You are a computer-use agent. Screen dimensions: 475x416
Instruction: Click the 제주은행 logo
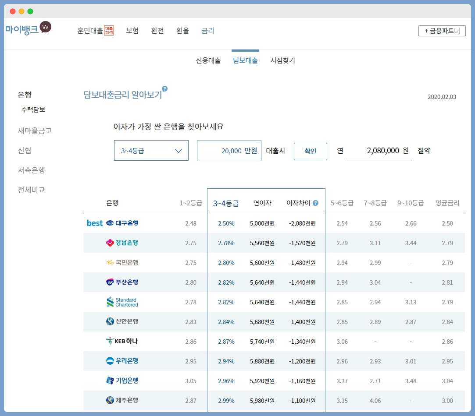pyautogui.click(x=110, y=400)
